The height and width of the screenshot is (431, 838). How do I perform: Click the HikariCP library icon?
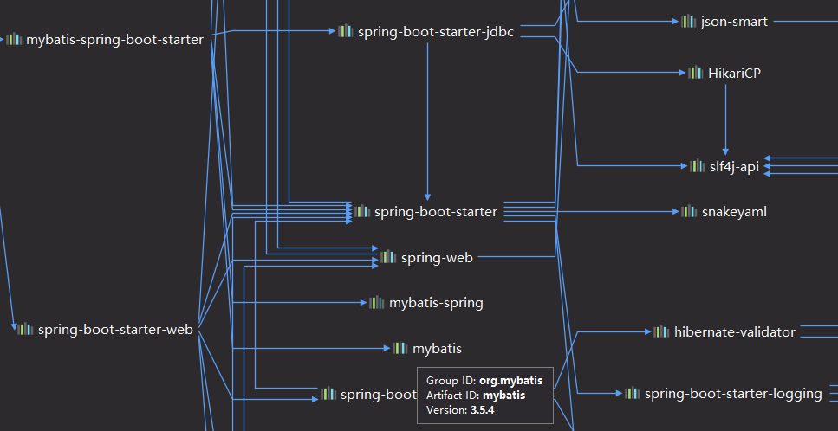695,73
